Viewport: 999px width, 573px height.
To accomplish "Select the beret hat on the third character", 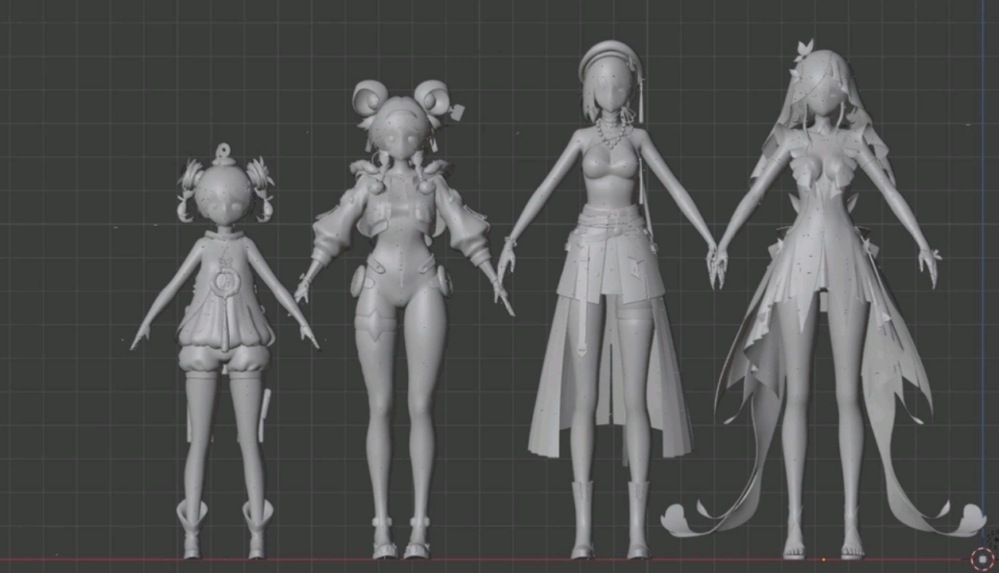I will click(611, 60).
